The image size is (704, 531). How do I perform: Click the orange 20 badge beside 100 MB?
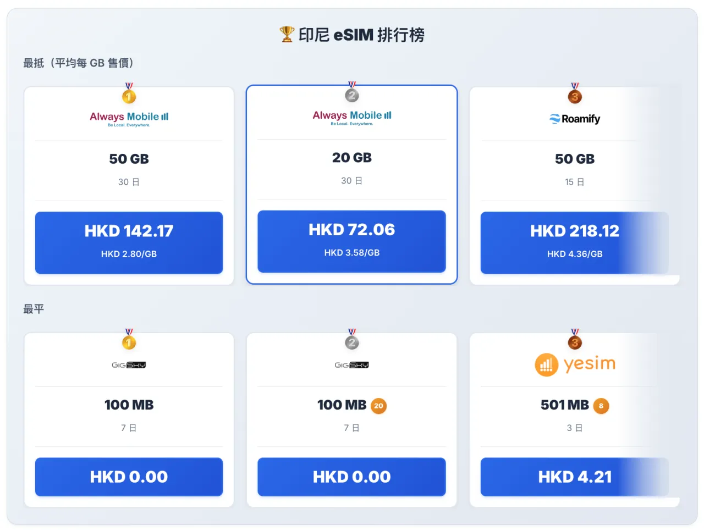(378, 406)
